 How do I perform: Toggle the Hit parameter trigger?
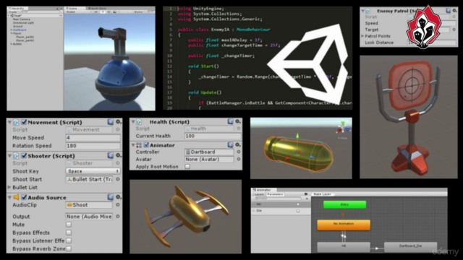point(297,204)
